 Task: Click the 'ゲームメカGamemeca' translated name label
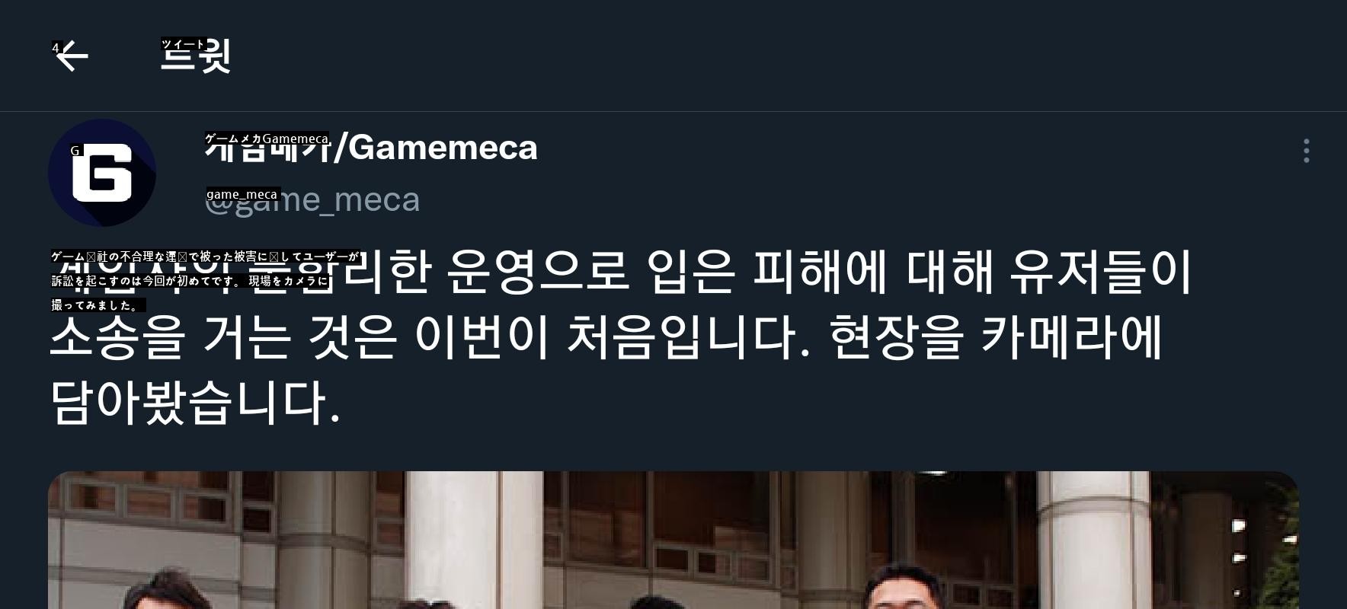click(x=267, y=139)
